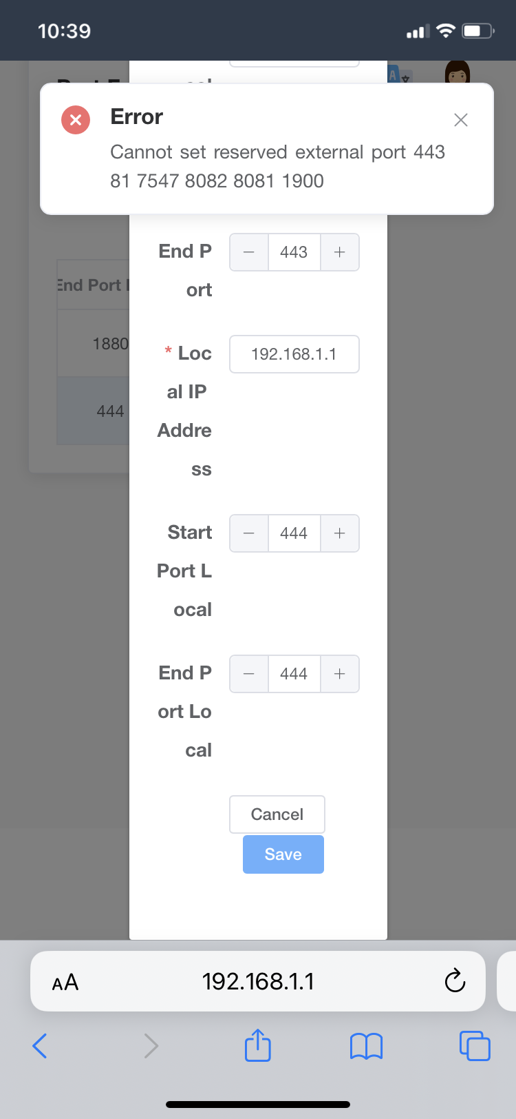Click the End Port Local 444 field

[294, 674]
